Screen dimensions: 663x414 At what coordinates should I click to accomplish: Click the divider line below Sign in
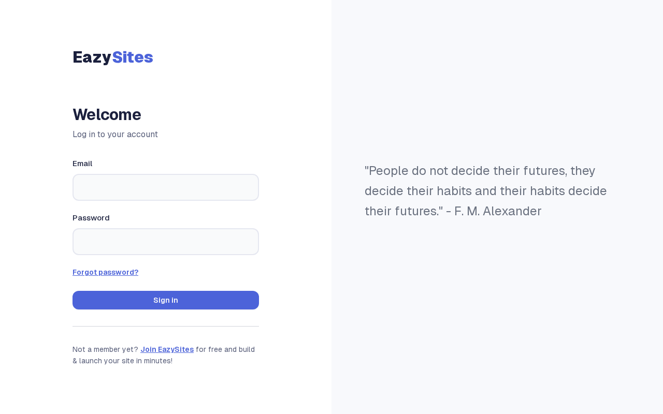(x=166, y=327)
